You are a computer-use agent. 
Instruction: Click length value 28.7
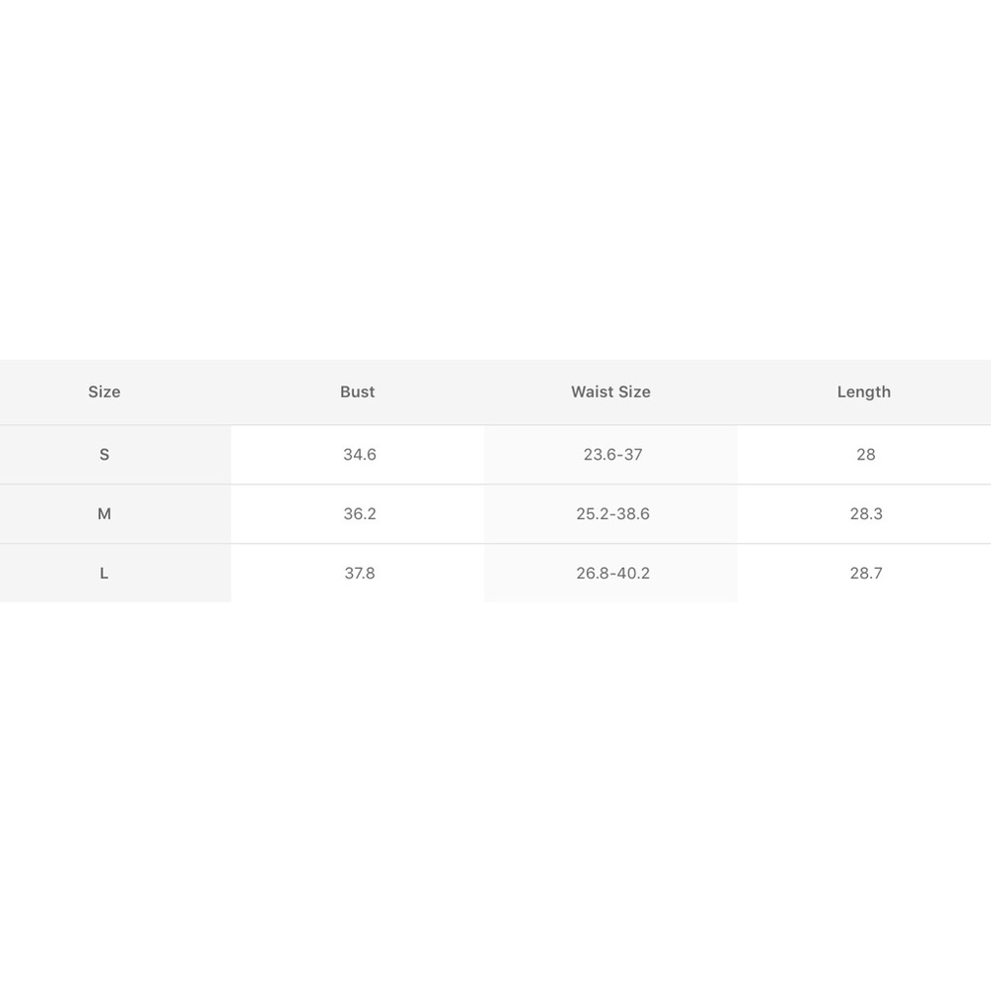pos(866,573)
